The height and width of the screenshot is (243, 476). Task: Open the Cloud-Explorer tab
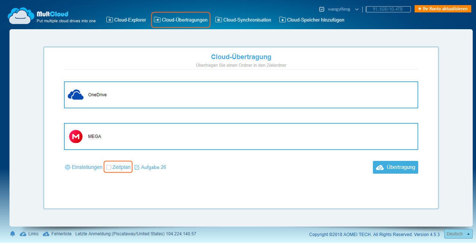point(126,20)
